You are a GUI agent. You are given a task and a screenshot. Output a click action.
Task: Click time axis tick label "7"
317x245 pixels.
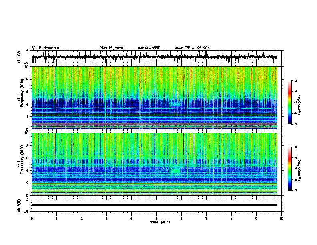[207, 219]
